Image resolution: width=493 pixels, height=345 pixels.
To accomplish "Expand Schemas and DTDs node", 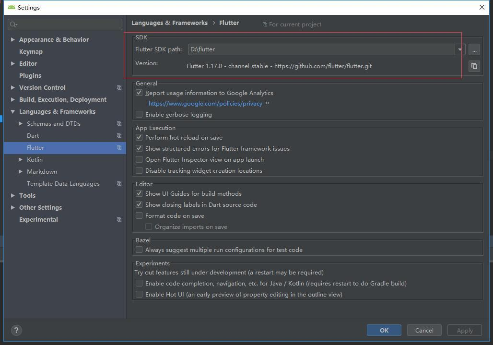I will pos(21,124).
